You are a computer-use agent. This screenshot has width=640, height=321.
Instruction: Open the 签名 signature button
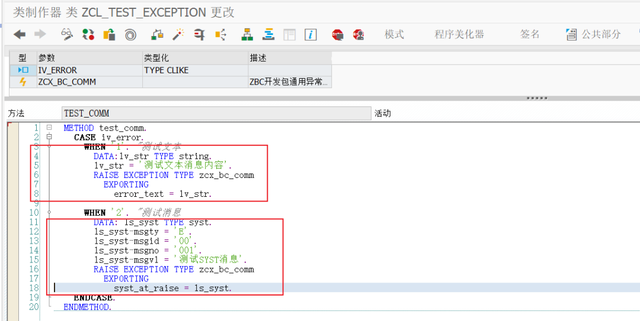(530, 35)
